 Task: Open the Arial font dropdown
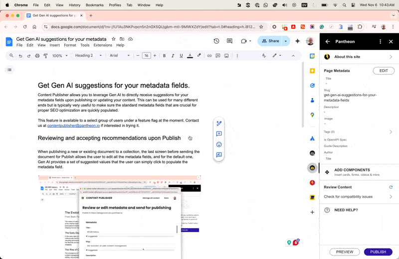point(120,56)
